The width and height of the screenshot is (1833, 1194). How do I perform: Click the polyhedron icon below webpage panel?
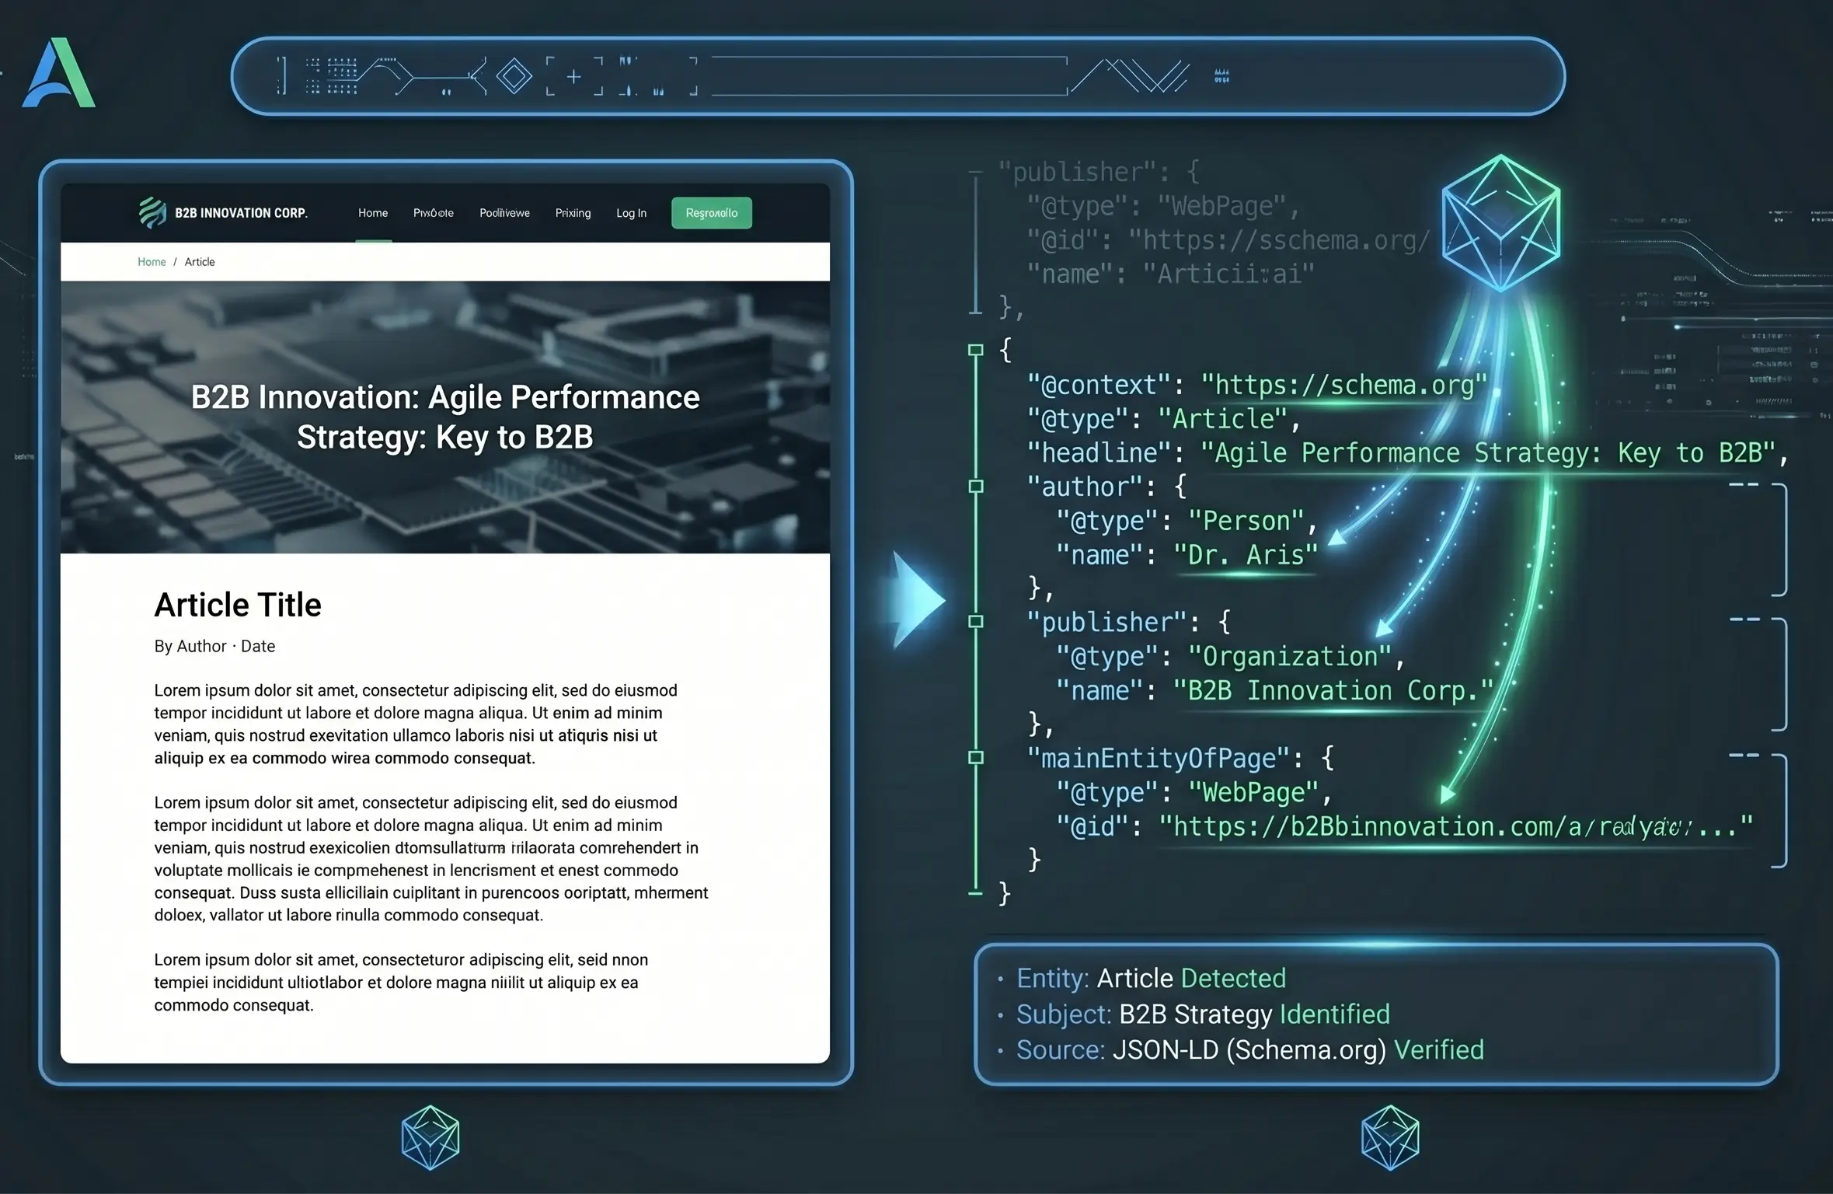tap(430, 1137)
